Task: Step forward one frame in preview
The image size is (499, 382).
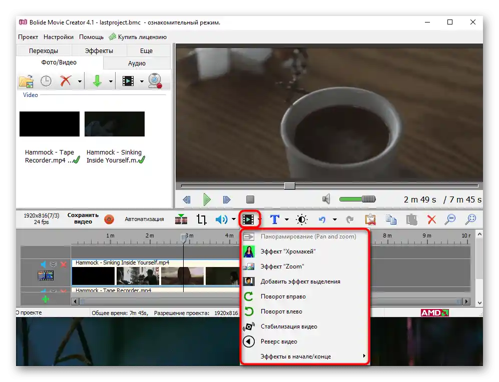Action: (x=227, y=199)
